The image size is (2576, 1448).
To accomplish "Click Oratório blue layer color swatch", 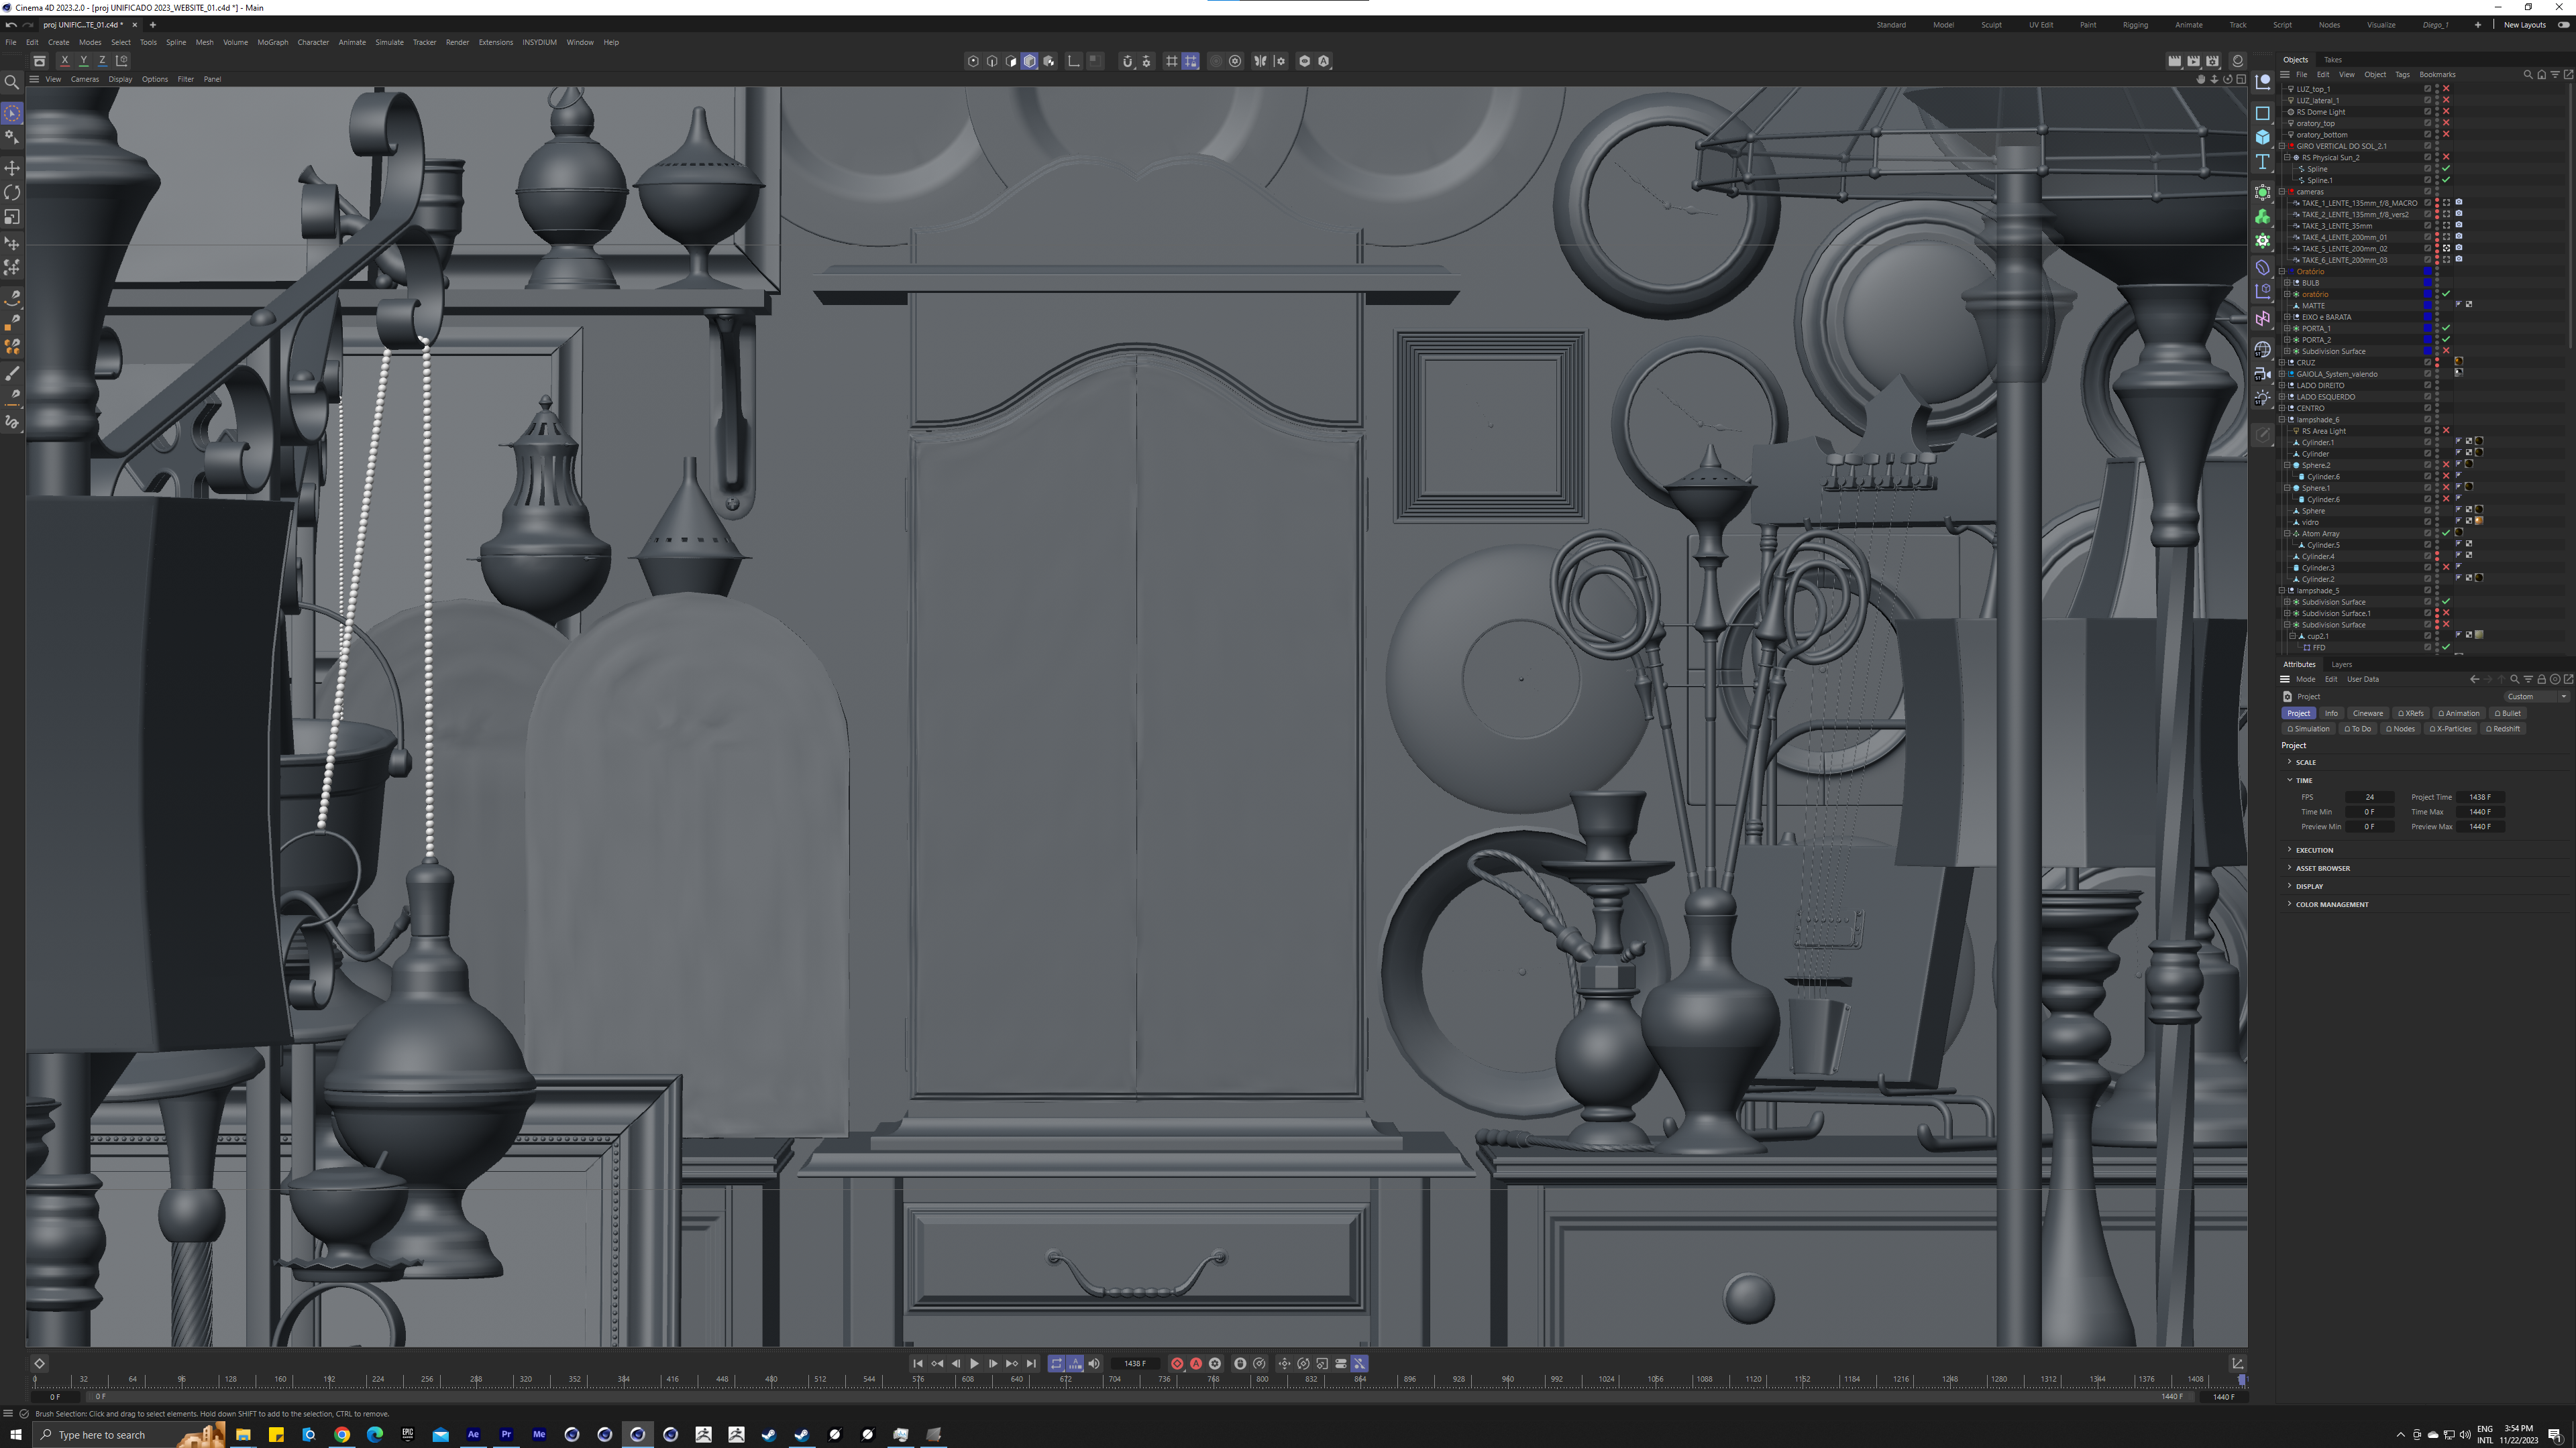I will (2427, 271).
